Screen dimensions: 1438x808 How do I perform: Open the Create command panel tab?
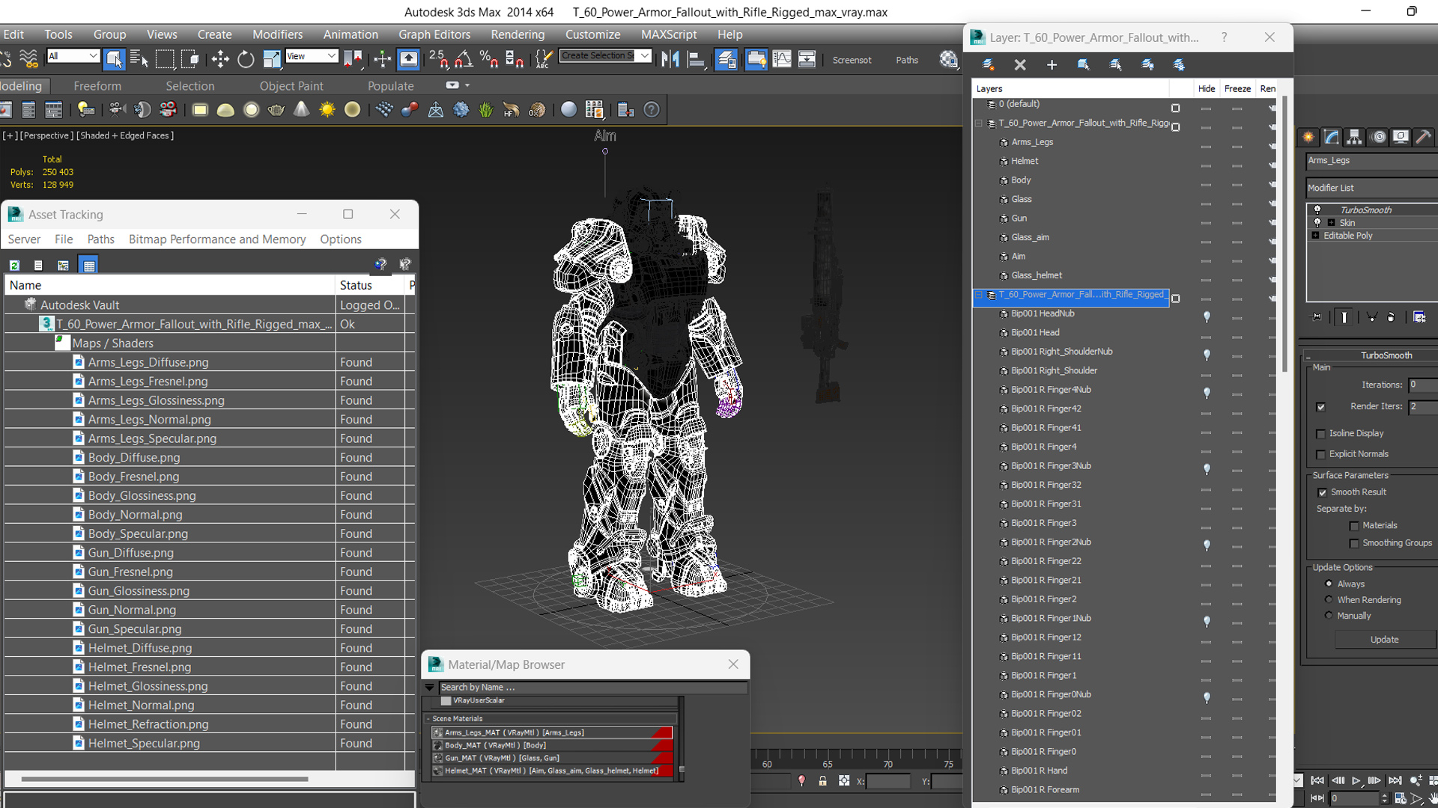click(1308, 137)
